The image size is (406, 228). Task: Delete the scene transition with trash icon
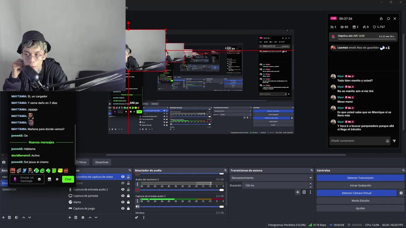click(304, 192)
